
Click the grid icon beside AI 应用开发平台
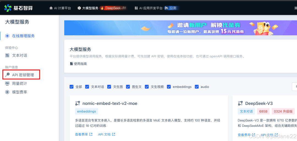click(x=136, y=8)
